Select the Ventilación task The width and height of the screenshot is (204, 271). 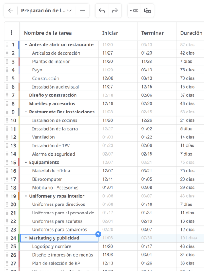(x=43, y=137)
